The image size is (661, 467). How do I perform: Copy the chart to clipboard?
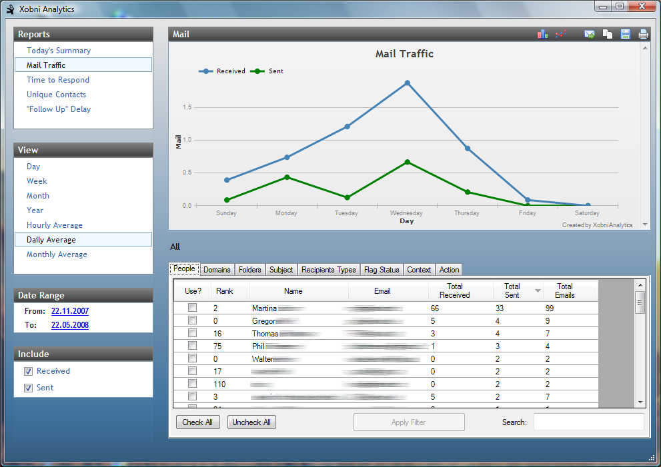click(x=608, y=35)
